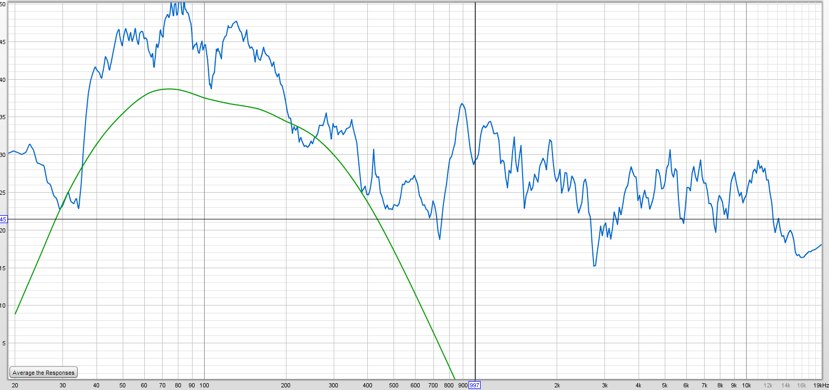Click the Average the Responses button
The height and width of the screenshot is (390, 829).
point(44,373)
